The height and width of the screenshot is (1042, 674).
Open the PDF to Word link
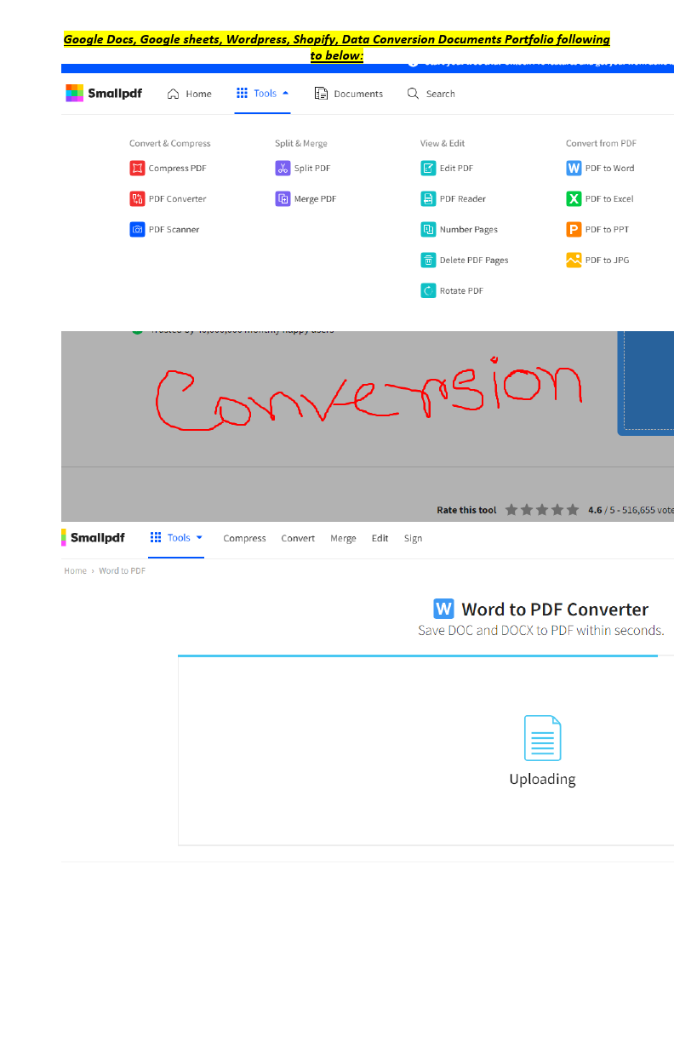[609, 169]
